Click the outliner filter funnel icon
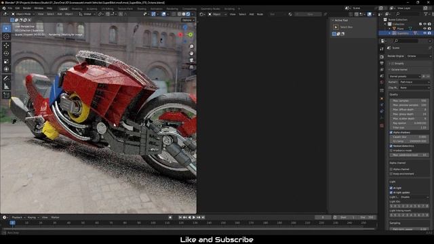 tap(427, 14)
